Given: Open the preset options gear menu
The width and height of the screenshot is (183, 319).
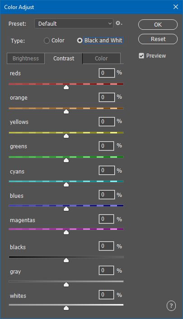Looking at the screenshot, I should click(119, 23).
